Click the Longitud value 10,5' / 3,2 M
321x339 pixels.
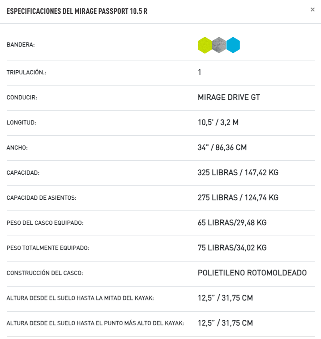click(218, 122)
